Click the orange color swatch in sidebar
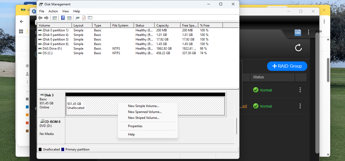This screenshot has width=345, height=161. (x=27, y=115)
